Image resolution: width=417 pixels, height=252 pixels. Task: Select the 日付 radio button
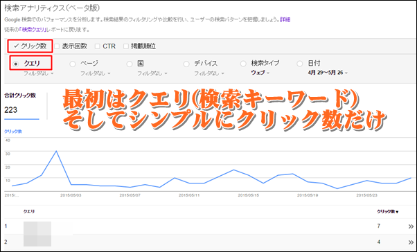(x=300, y=64)
